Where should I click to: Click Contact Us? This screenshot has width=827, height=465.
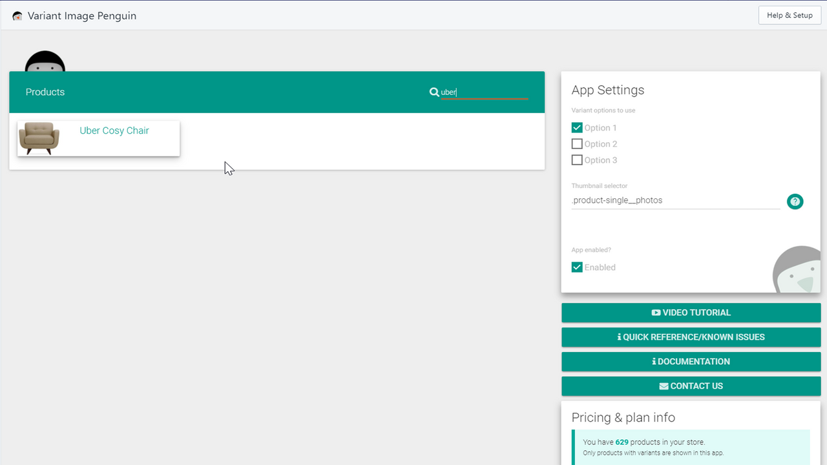tap(691, 386)
